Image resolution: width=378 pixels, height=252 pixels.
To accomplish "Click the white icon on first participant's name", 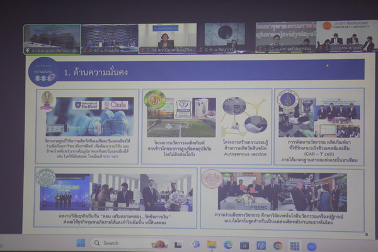I will click(28, 50).
